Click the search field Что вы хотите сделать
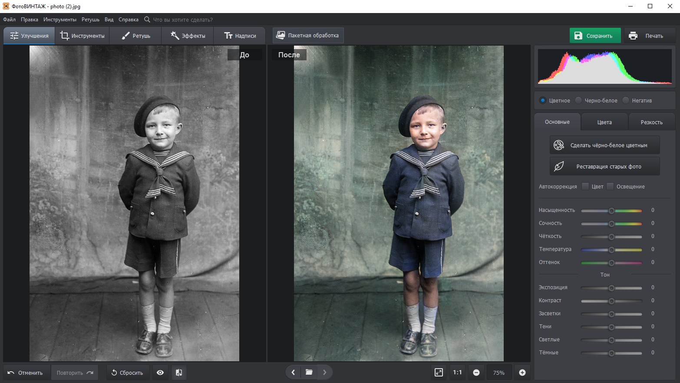The height and width of the screenshot is (383, 680). pyautogui.click(x=183, y=20)
